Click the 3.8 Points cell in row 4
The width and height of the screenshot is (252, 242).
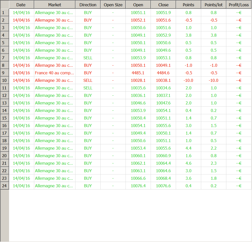pos(189,35)
